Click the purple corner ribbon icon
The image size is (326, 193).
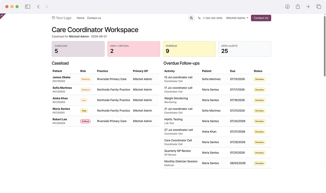click(2, 16)
